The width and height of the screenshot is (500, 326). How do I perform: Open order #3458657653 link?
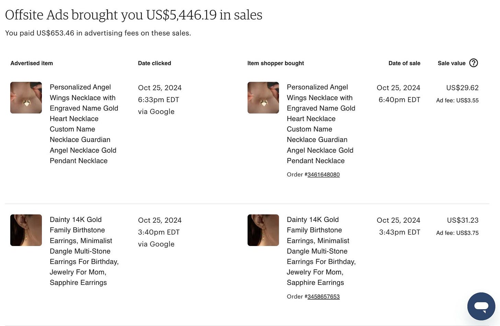click(323, 296)
